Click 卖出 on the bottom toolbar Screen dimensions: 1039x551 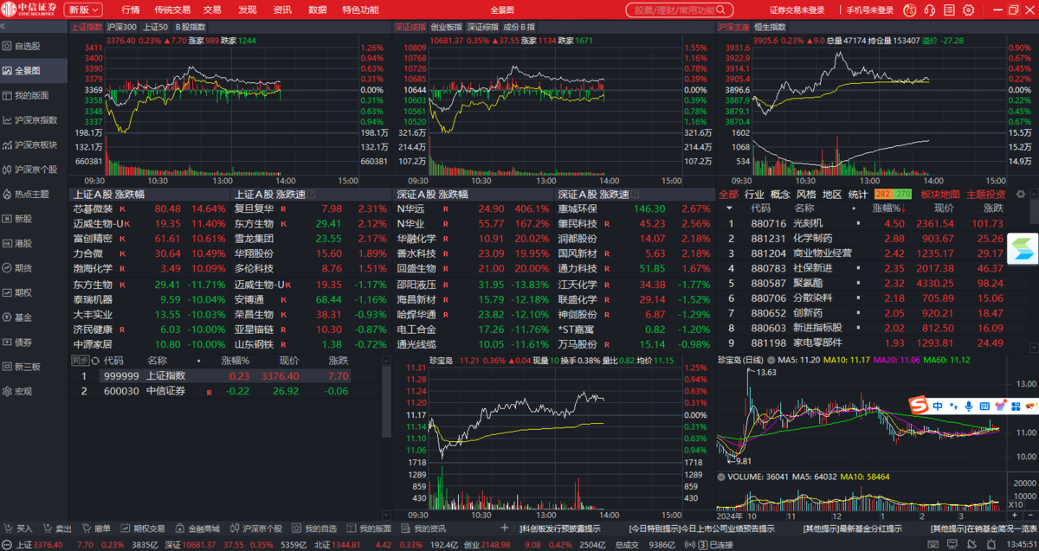coord(58,529)
